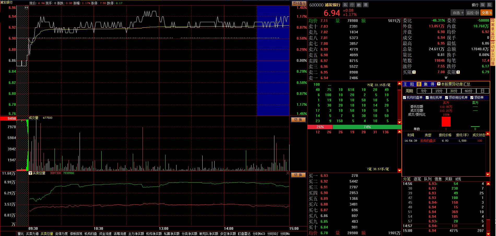Click the 指 index icon at top right
The image size is (496, 236).
[x=483, y=5]
